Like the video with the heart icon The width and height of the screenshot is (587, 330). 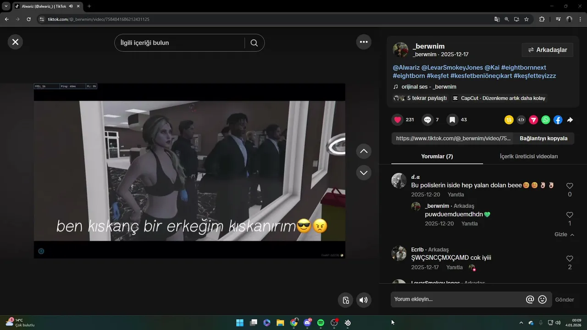click(398, 120)
